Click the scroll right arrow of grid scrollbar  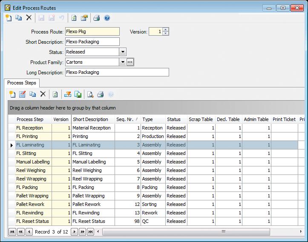pos(301,232)
